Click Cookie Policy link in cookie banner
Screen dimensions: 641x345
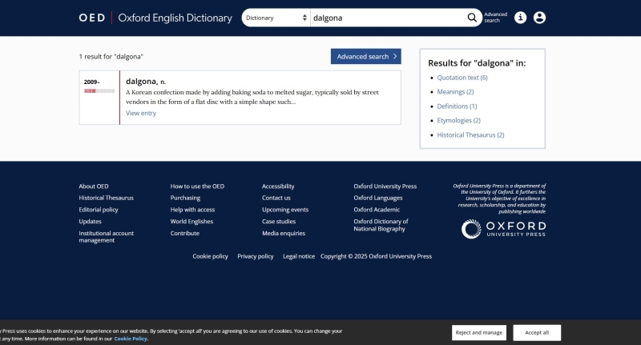tap(131, 339)
